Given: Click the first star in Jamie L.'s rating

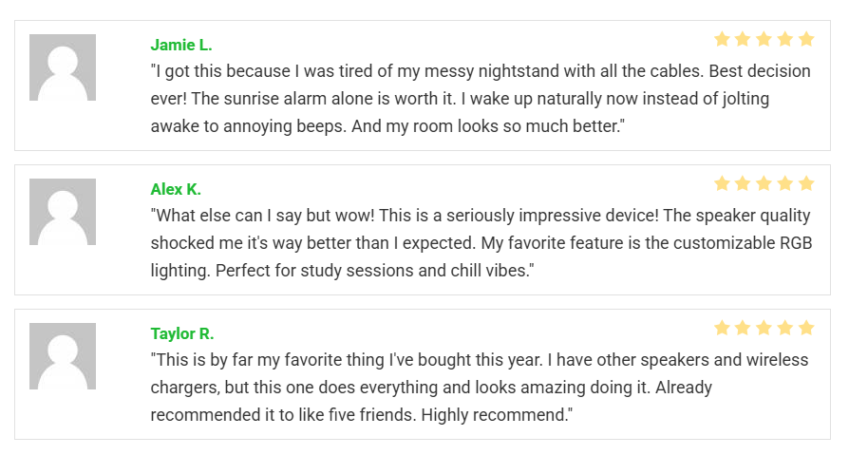Looking at the screenshot, I should click(722, 39).
